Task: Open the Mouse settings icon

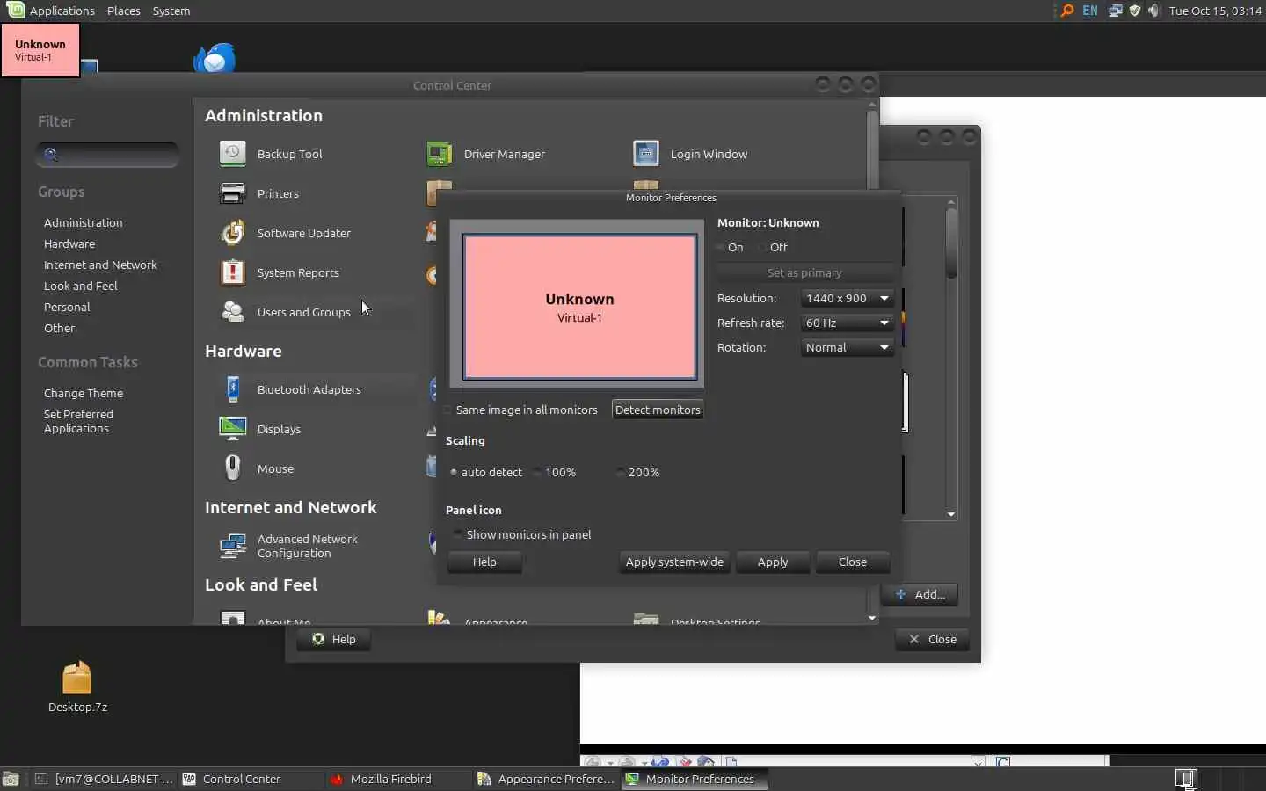Action: pos(232,468)
